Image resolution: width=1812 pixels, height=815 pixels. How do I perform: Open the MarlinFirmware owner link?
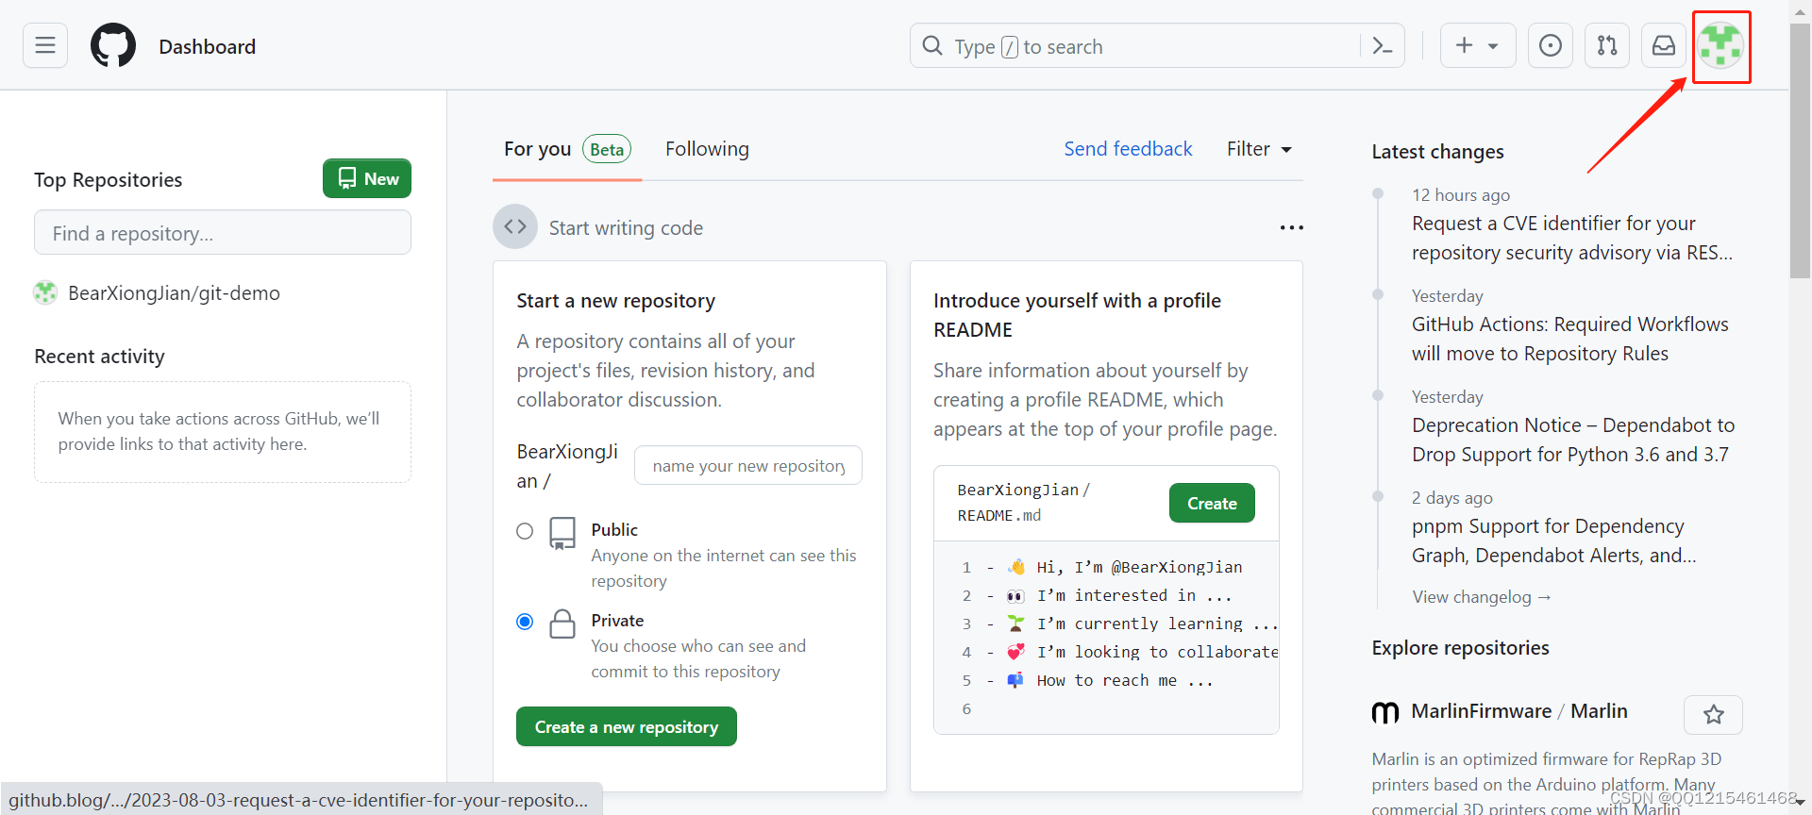[1481, 711]
